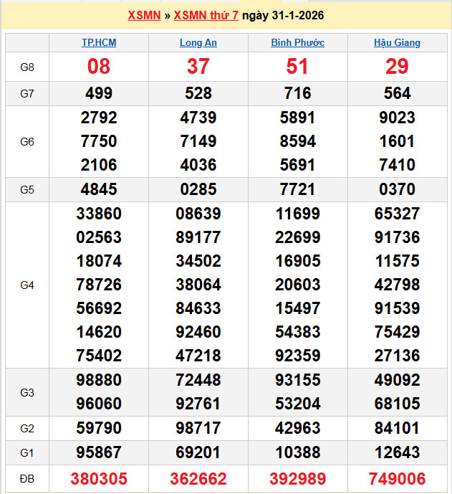Image resolution: width=452 pixels, height=494 pixels.
Task: Click the special prize number 749006
Action: click(397, 479)
